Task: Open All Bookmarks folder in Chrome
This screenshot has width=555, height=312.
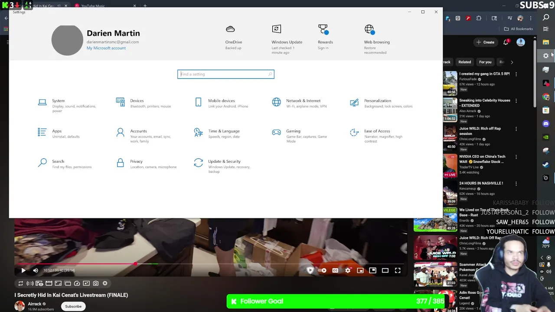Action: click(x=519, y=29)
